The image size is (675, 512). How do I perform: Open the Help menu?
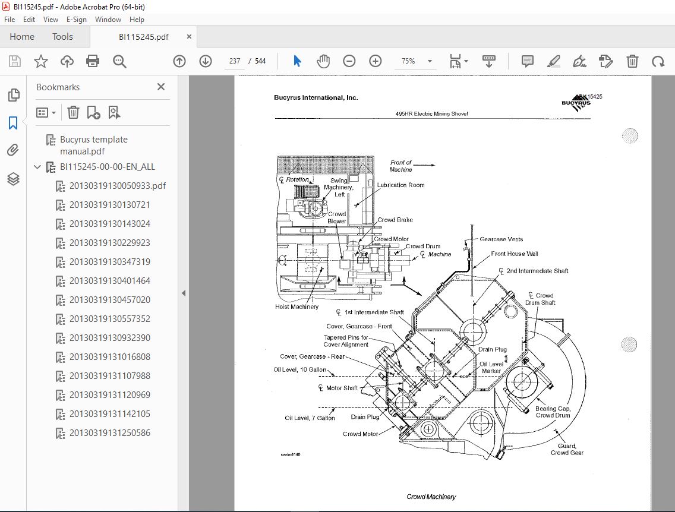(137, 20)
